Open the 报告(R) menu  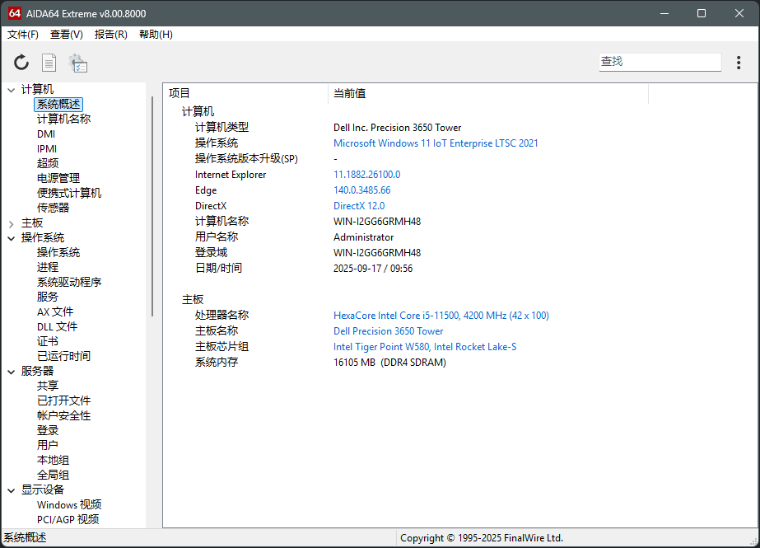pyautogui.click(x=111, y=35)
